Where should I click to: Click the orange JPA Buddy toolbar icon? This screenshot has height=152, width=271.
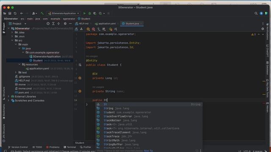(88, 29)
